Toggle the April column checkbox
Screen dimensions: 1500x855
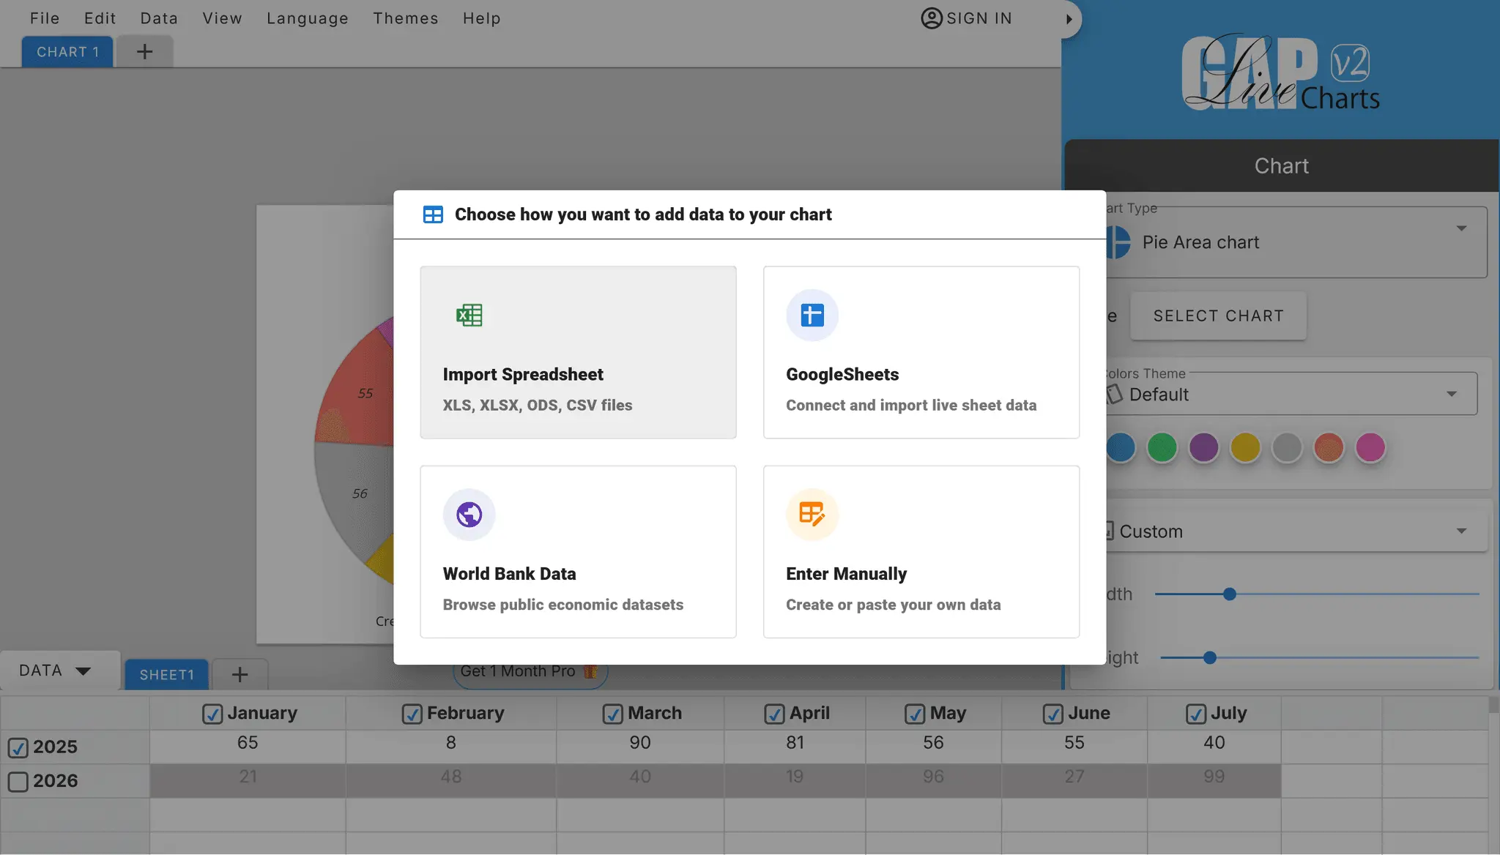(774, 714)
